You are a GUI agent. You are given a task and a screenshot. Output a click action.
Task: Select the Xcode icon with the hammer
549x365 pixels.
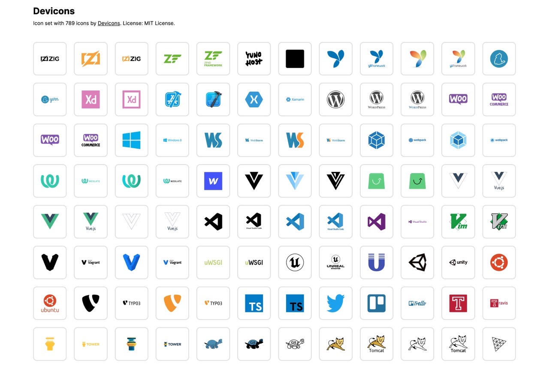[213, 99]
